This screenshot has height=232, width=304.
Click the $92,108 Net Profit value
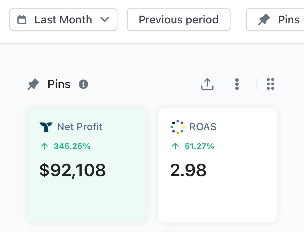click(x=72, y=170)
